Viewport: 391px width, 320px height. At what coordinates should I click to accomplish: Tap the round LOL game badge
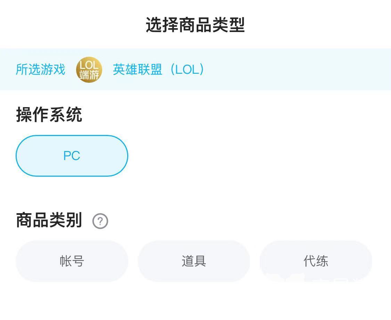pos(89,70)
